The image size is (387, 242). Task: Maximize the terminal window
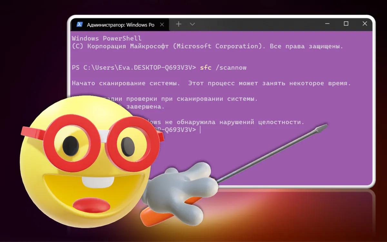[346, 24]
